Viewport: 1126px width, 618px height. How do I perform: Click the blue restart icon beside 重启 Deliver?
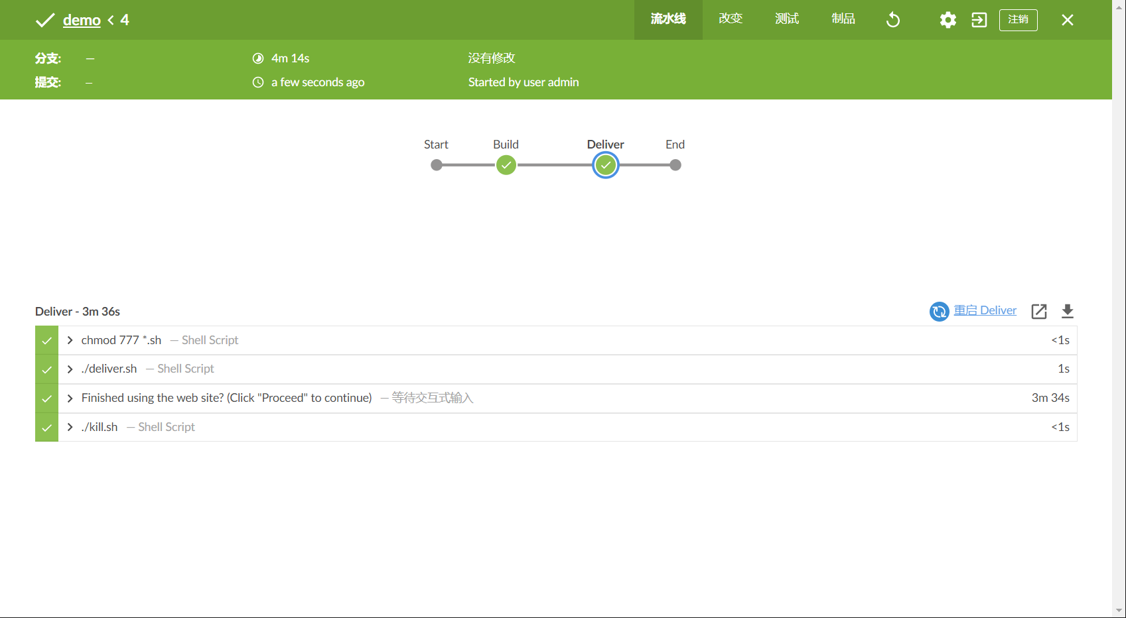click(939, 311)
